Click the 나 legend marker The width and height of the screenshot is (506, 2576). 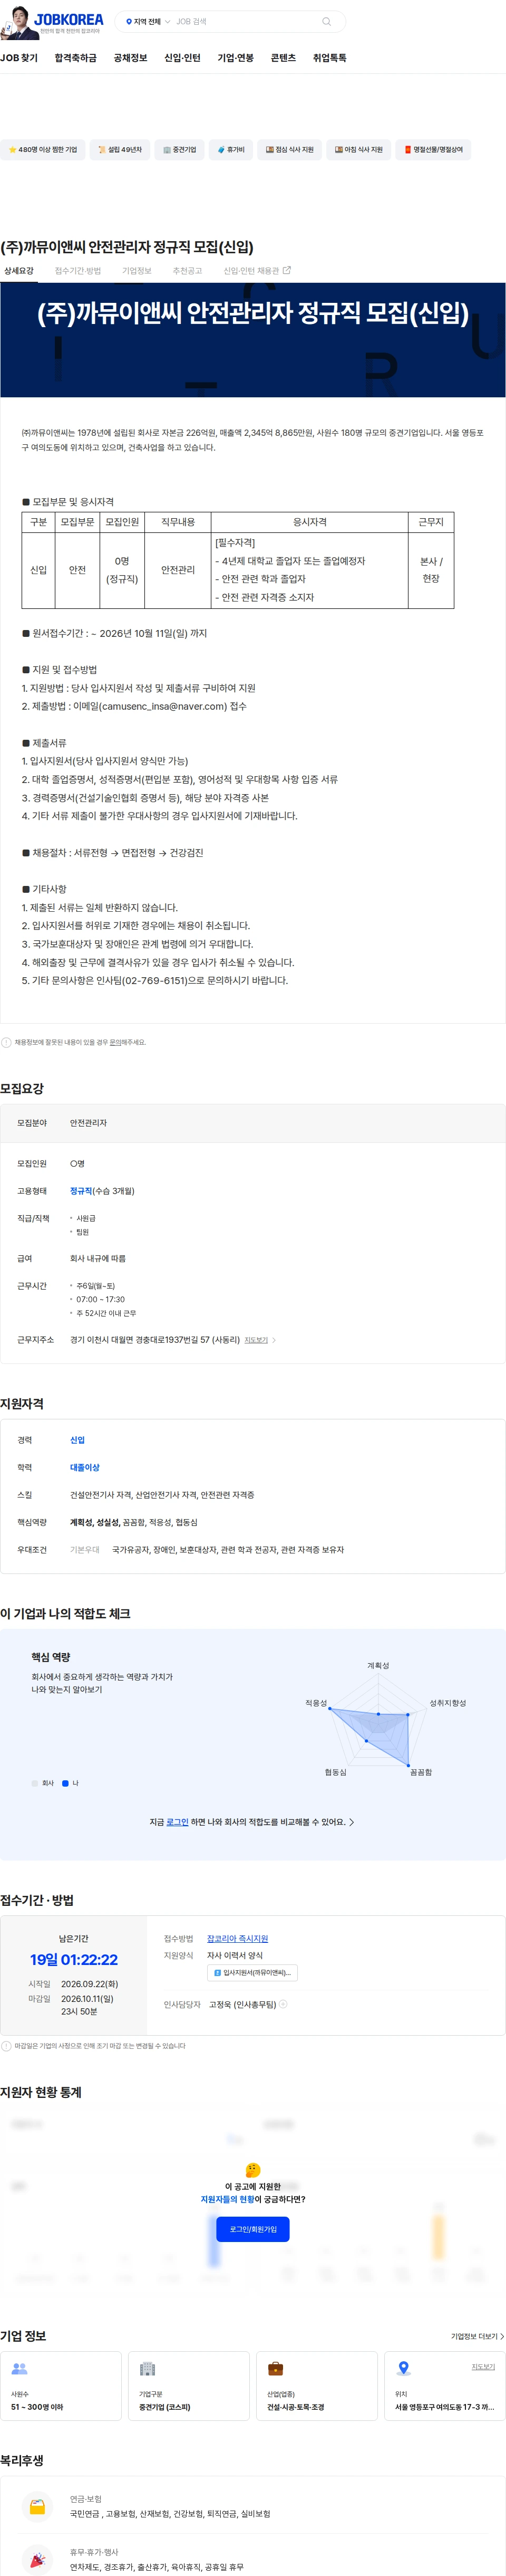[x=65, y=1783]
